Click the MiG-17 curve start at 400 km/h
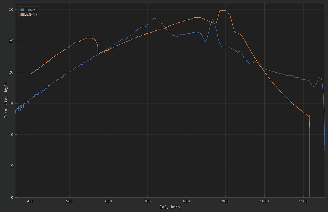 click(31, 74)
